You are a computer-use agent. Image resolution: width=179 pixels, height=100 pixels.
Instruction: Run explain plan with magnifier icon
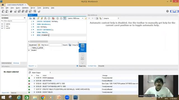pos(45,18)
